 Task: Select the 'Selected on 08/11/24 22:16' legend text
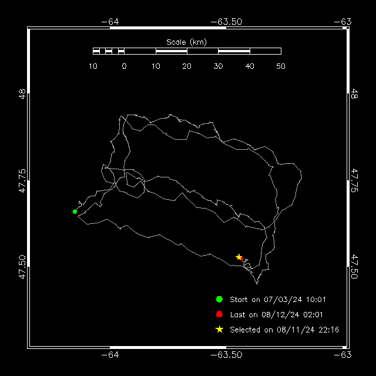[284, 330]
